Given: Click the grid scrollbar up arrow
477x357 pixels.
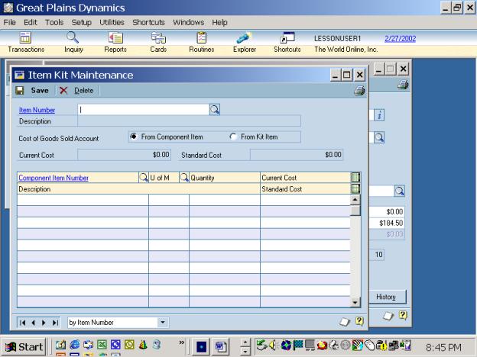Looking at the screenshot, I should click(x=355, y=199).
